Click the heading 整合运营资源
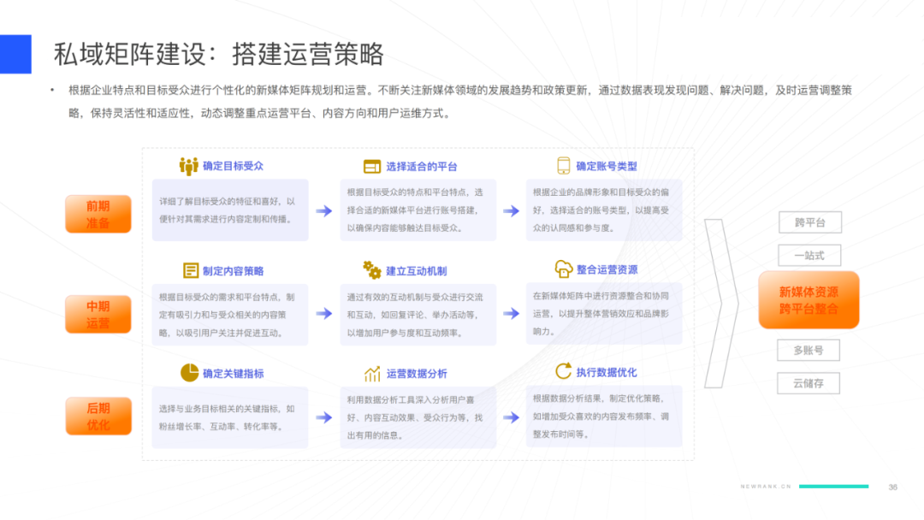The height and width of the screenshot is (520, 924). (x=607, y=269)
